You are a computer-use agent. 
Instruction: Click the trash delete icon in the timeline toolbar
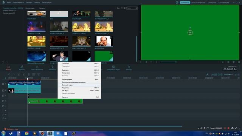coord(29,74)
